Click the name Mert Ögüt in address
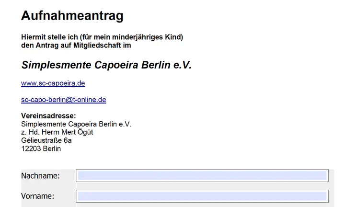The height and width of the screenshot is (207, 345). click(77, 132)
